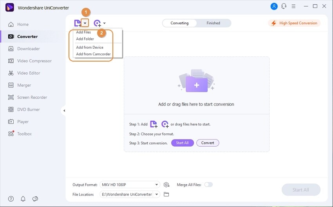333x207 pixels.
Task: Open the help question mark icon
Action: pos(11,199)
